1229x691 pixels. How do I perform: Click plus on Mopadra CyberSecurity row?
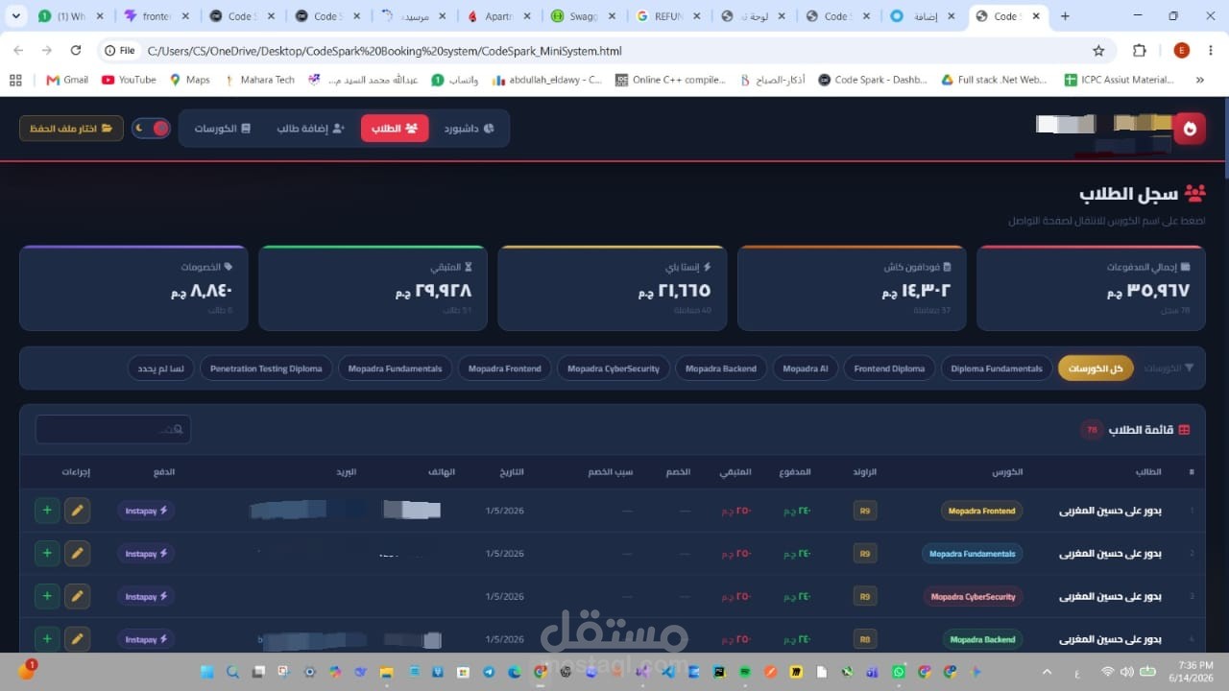point(47,596)
